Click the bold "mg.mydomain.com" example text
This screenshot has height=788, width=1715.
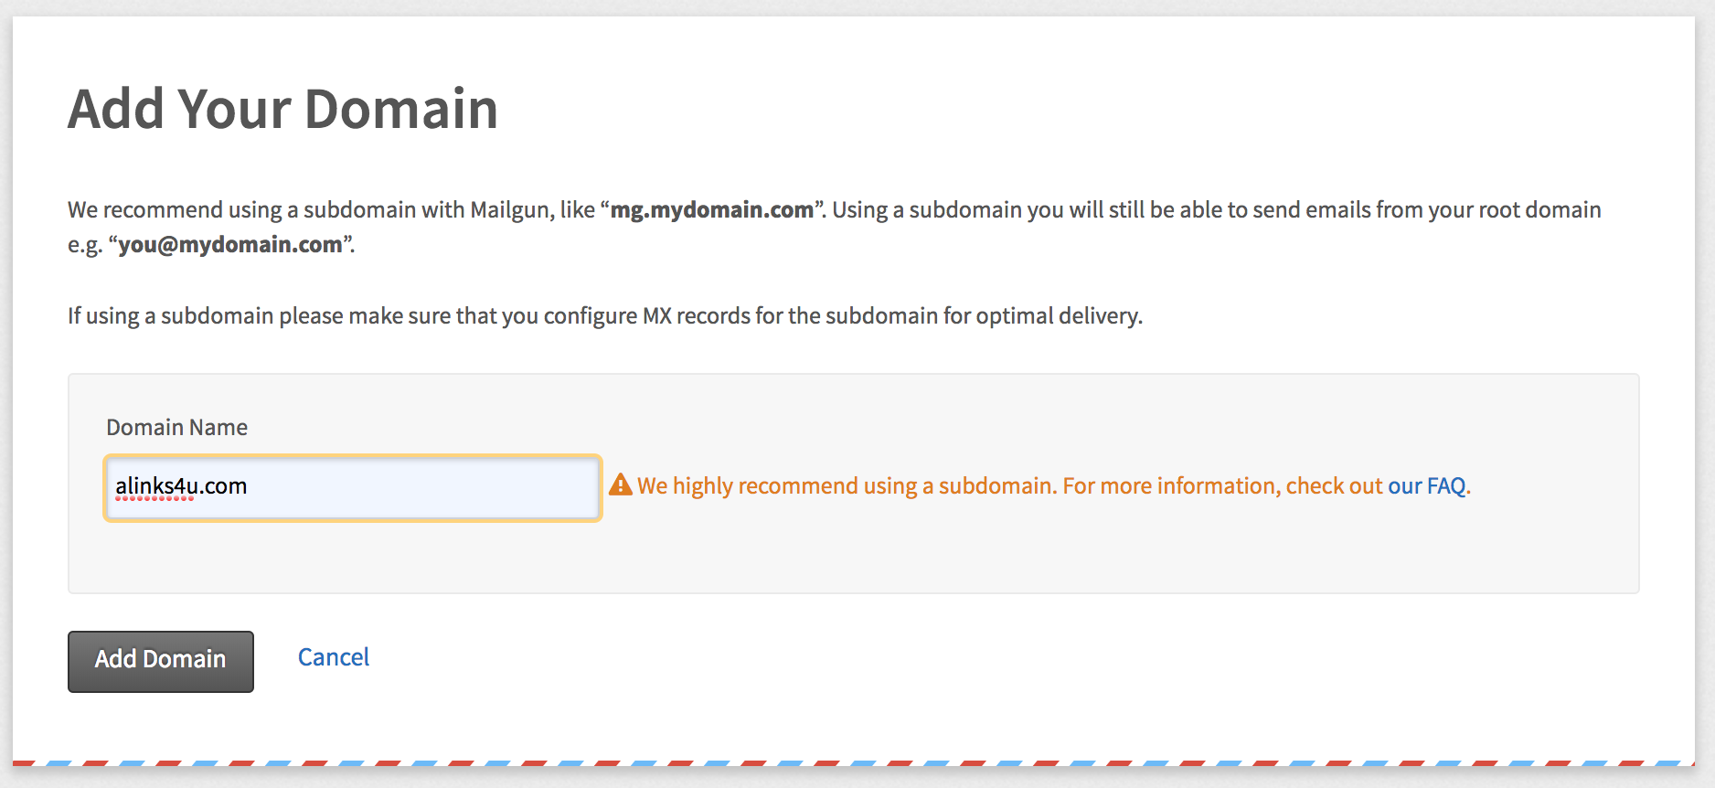711,209
